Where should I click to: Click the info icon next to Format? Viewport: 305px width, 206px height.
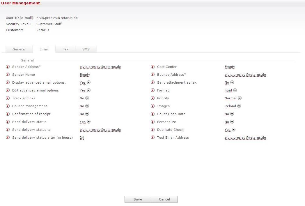(153, 90)
